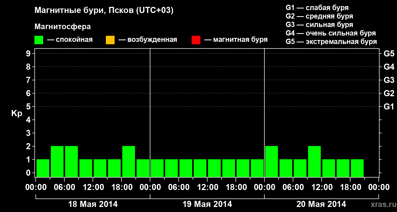Click the G2 label on right axis
This screenshot has height=212, width=397.
click(389, 93)
